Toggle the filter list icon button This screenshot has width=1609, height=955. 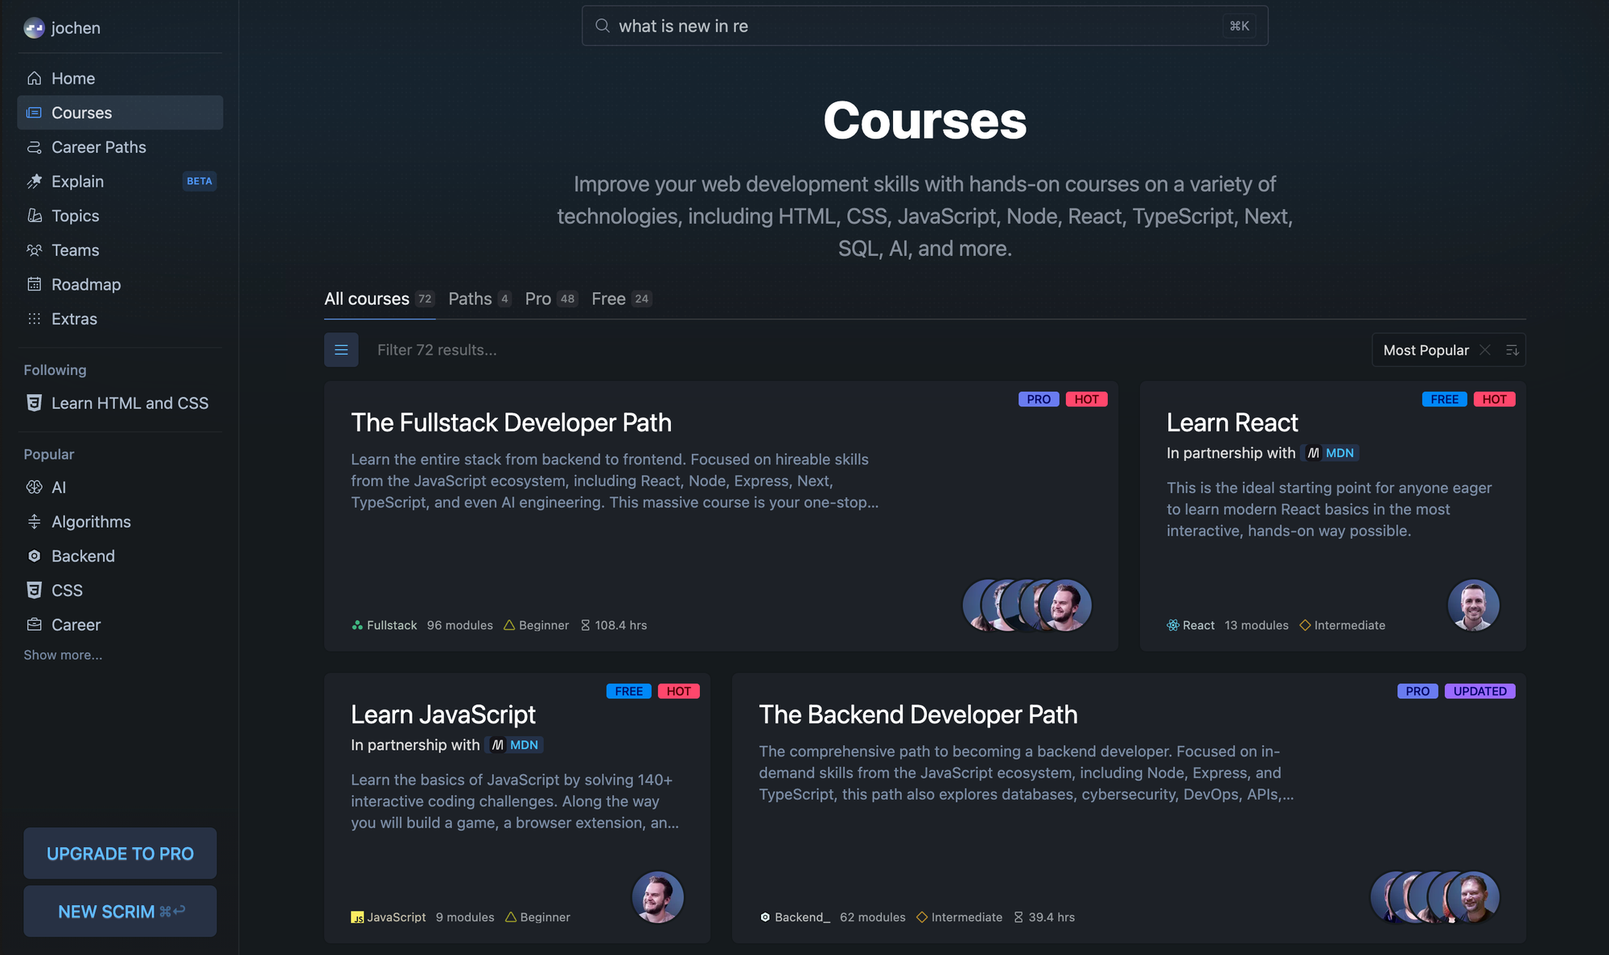341,350
